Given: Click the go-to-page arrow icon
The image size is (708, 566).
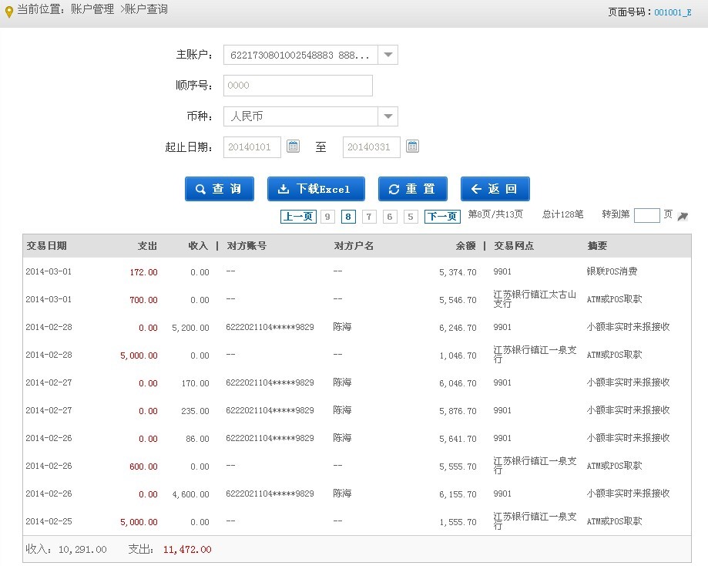Looking at the screenshot, I should (683, 217).
